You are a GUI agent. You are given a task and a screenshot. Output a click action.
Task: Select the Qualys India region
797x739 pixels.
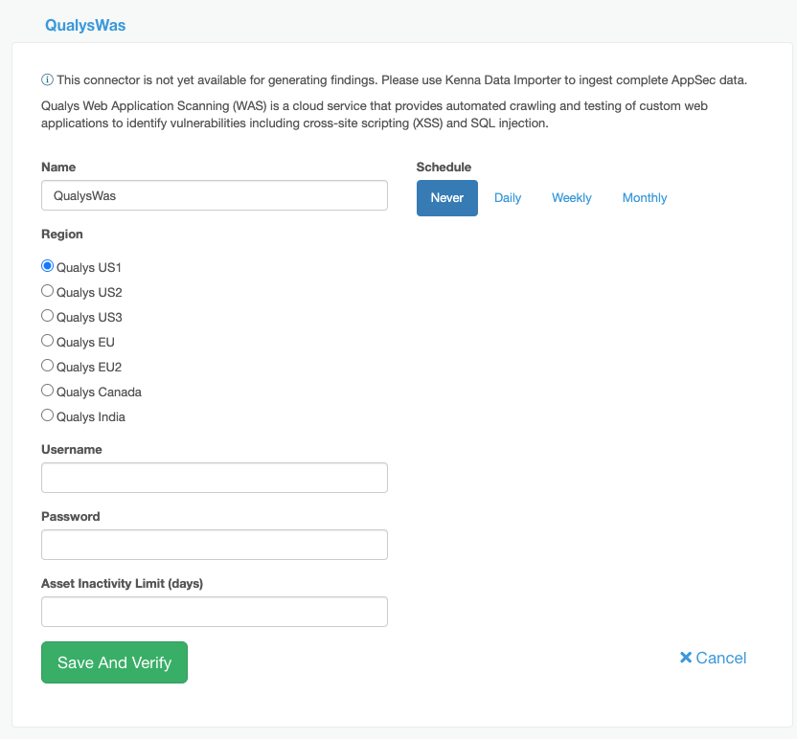[x=47, y=414]
